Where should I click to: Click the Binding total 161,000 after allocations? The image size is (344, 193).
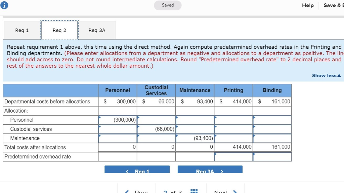281,147
